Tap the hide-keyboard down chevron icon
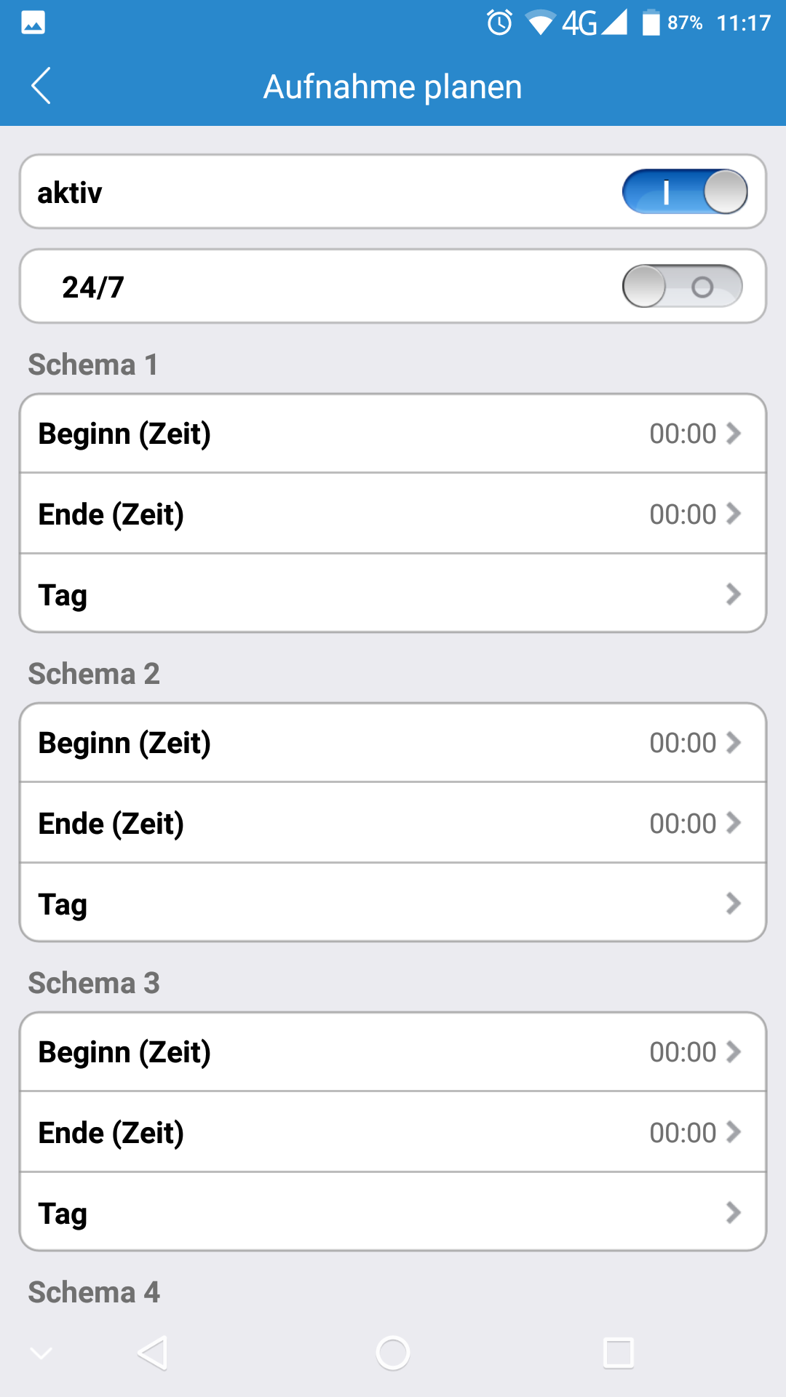Viewport: 786px width, 1397px height. pyautogui.click(x=41, y=1353)
